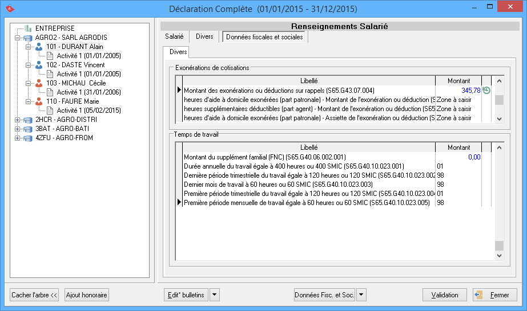Click the application logo in title bar
This screenshot has height=311, width=527.
click(9, 9)
